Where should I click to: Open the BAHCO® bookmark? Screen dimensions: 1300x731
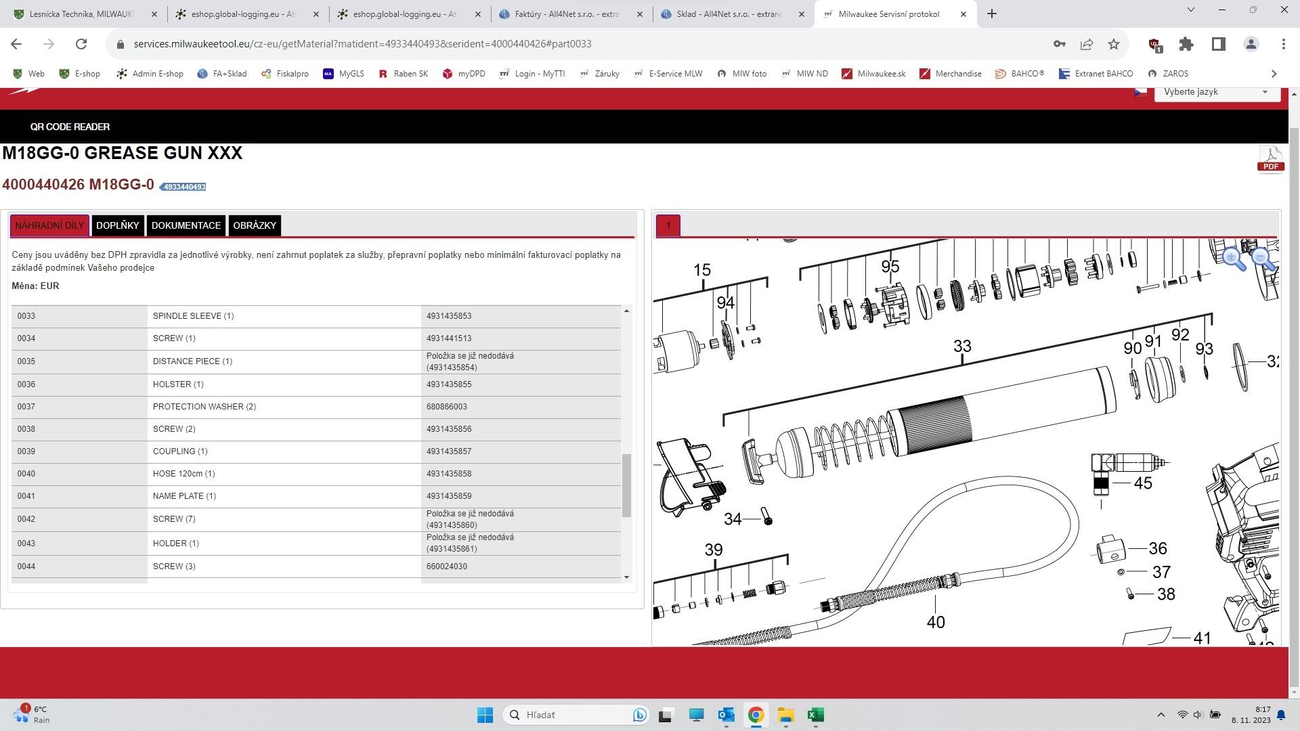click(x=1020, y=74)
